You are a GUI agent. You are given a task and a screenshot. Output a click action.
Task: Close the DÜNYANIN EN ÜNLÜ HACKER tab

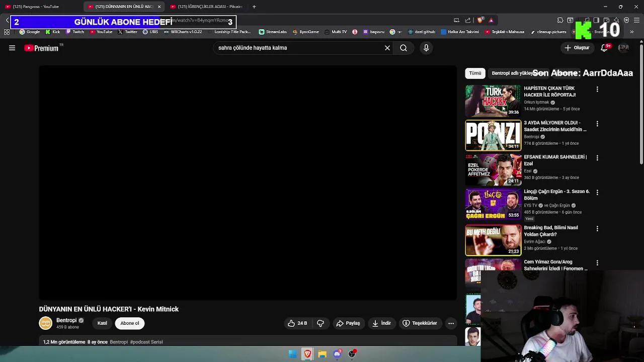tap(159, 7)
